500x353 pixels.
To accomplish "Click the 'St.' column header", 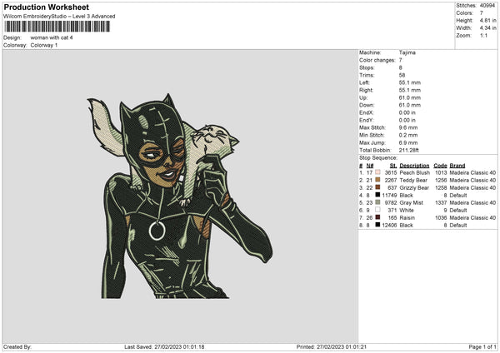I will [x=393, y=166].
